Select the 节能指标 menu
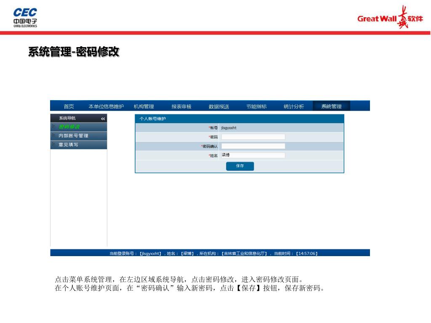 tap(256, 106)
